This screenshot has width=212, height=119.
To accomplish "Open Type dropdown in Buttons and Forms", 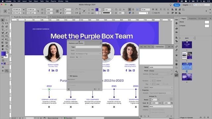I will pos(88,47).
